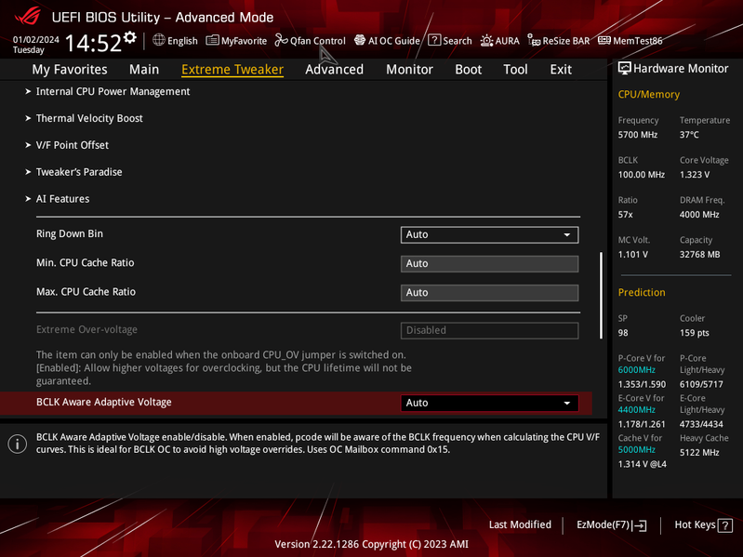Click Max. CPU Cache Ratio field
This screenshot has height=557, width=743.
[x=489, y=293]
